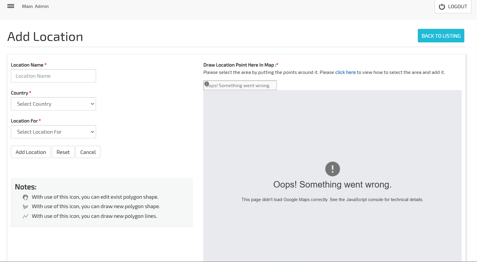The image size is (477, 262).
Task: Follow the 'click here' help link
Action: [345, 72]
